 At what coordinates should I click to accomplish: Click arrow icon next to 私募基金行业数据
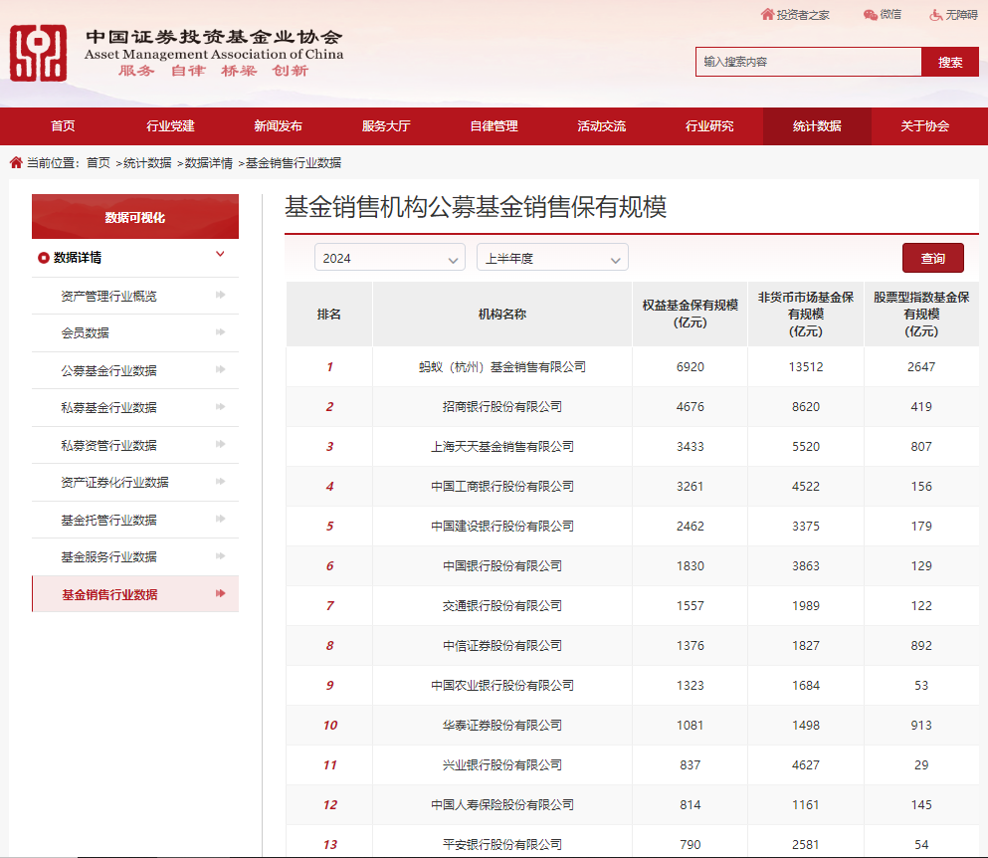pyautogui.click(x=220, y=407)
